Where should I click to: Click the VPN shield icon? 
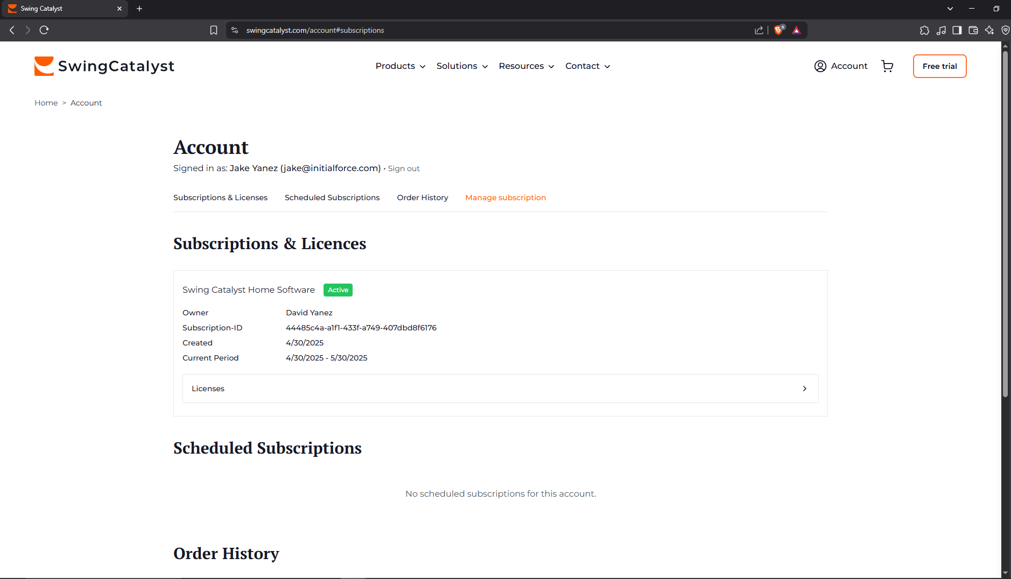click(x=1005, y=30)
